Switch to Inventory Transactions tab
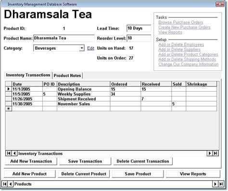Image resolution: width=228 pixels, height=191 pixels. click(28, 75)
